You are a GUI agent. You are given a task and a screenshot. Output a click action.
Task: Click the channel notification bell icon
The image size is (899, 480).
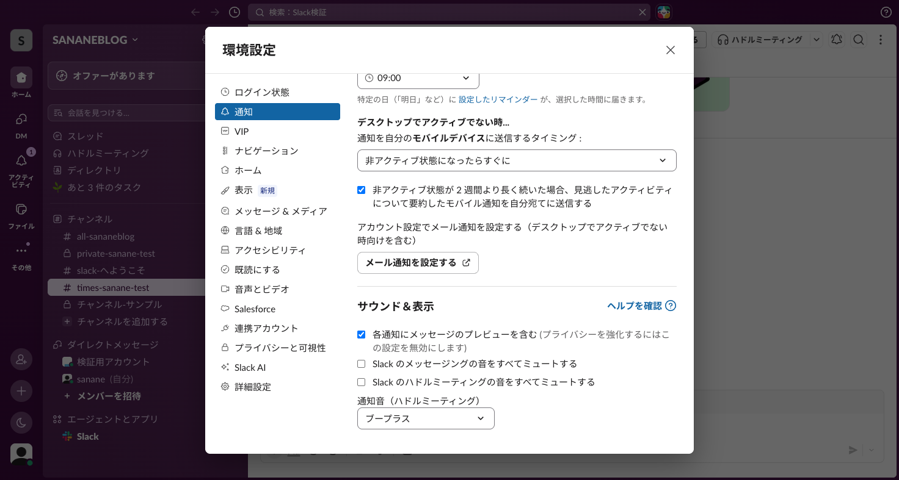point(837,40)
